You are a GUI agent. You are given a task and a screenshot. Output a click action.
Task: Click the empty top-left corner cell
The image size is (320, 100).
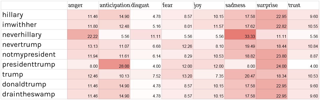[34, 5]
